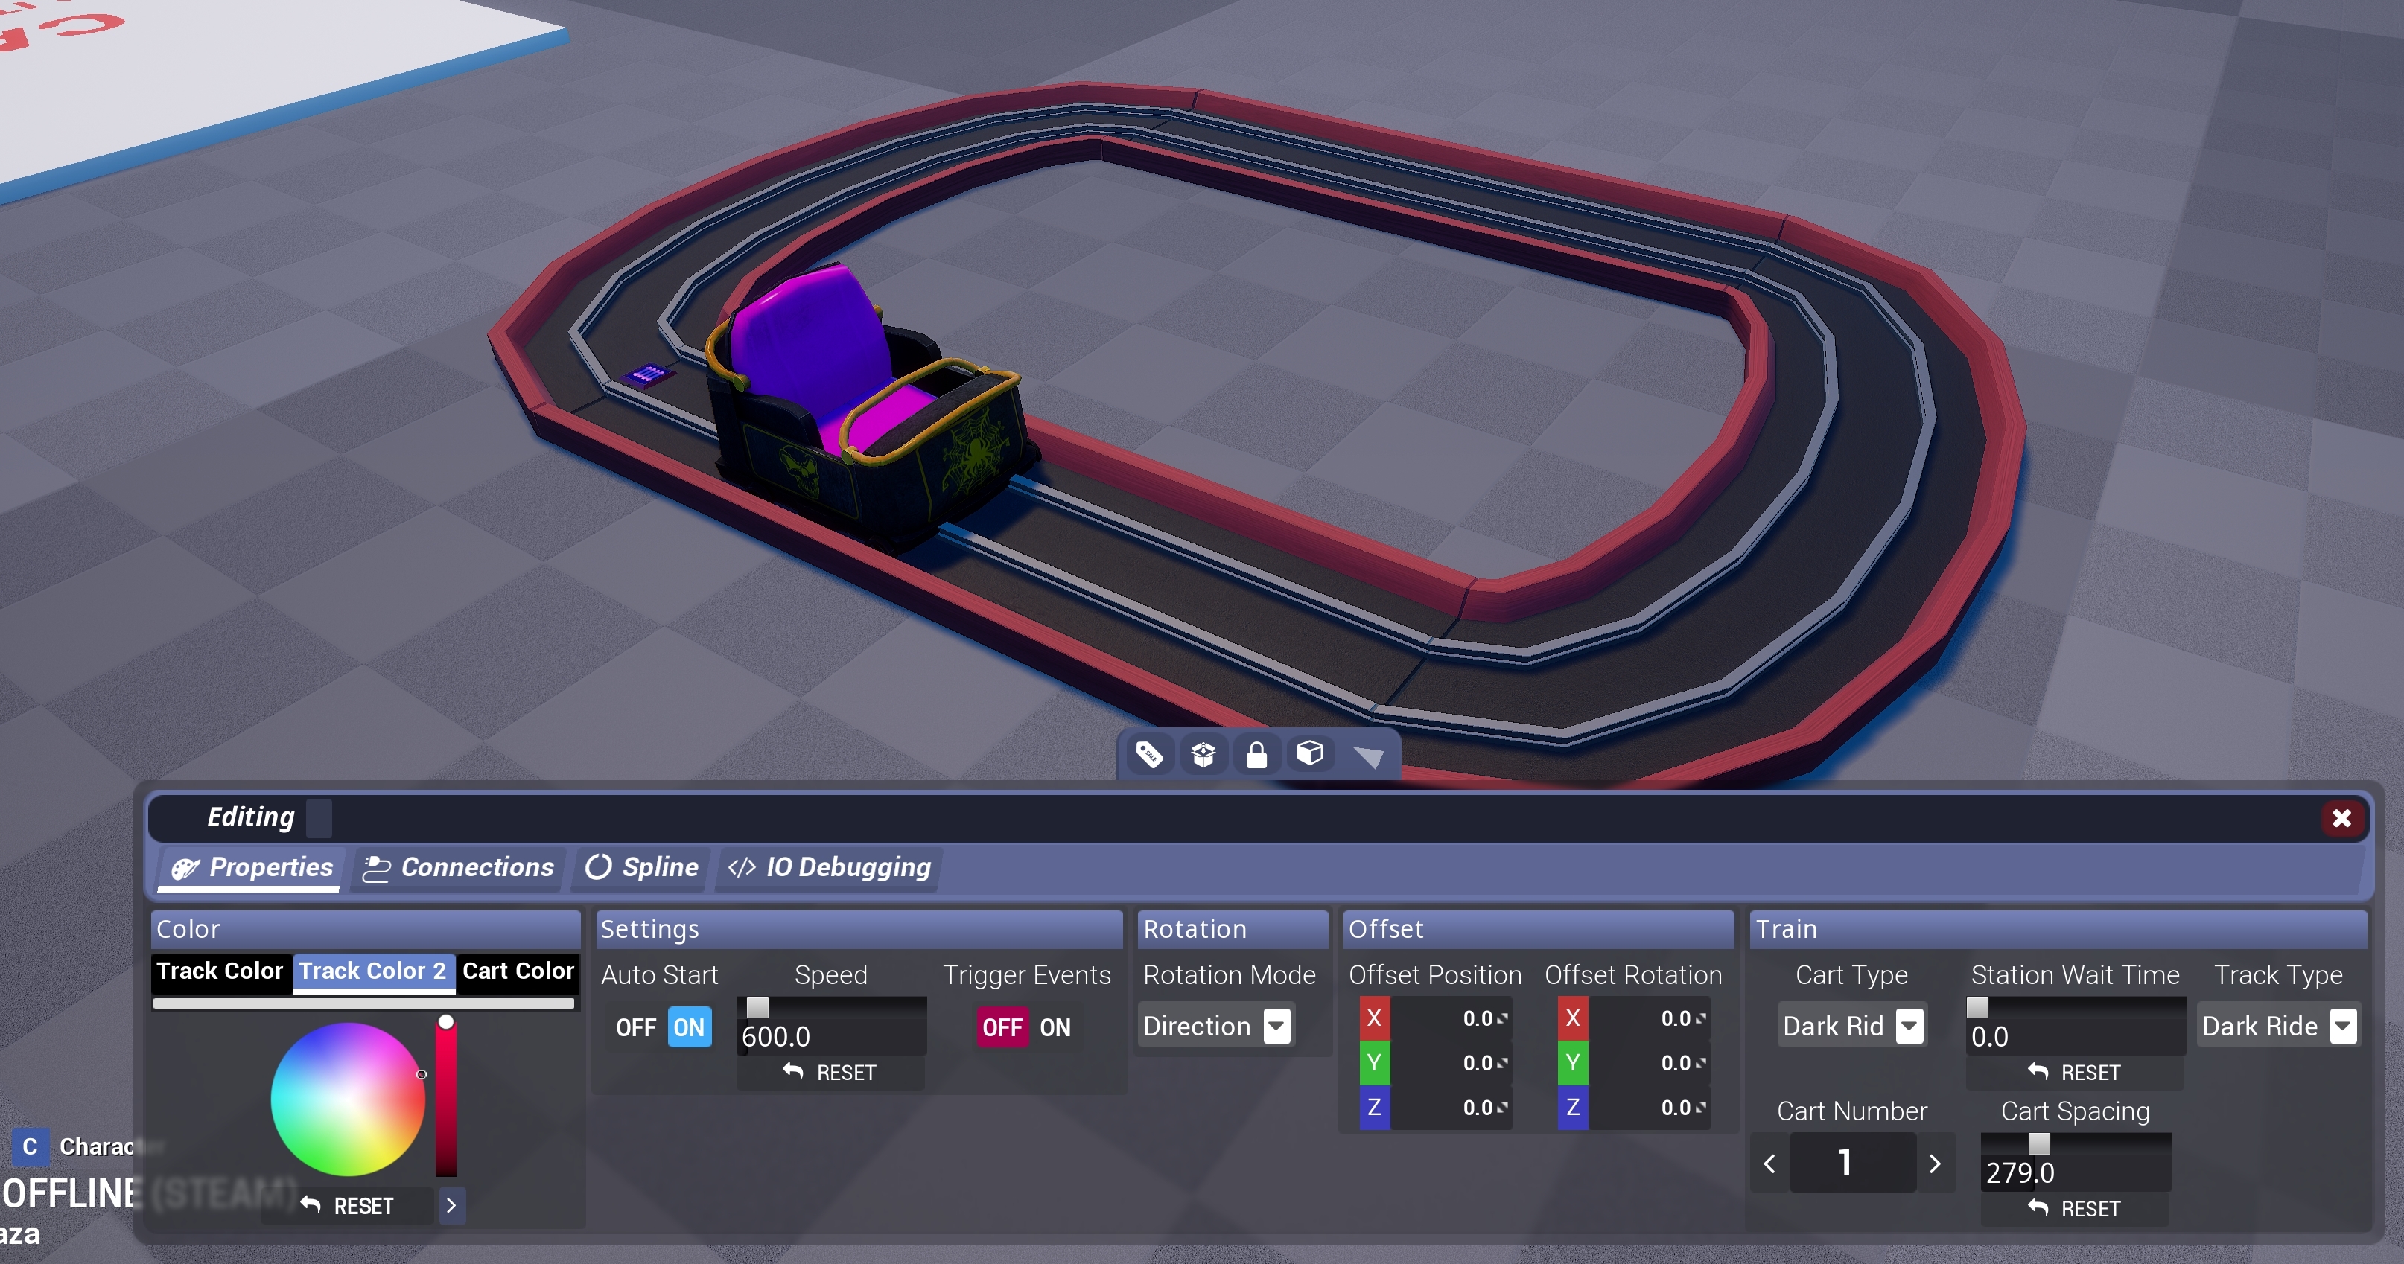The image size is (2404, 1264).
Task: Open the Track Type dropdown
Action: tap(2279, 1026)
